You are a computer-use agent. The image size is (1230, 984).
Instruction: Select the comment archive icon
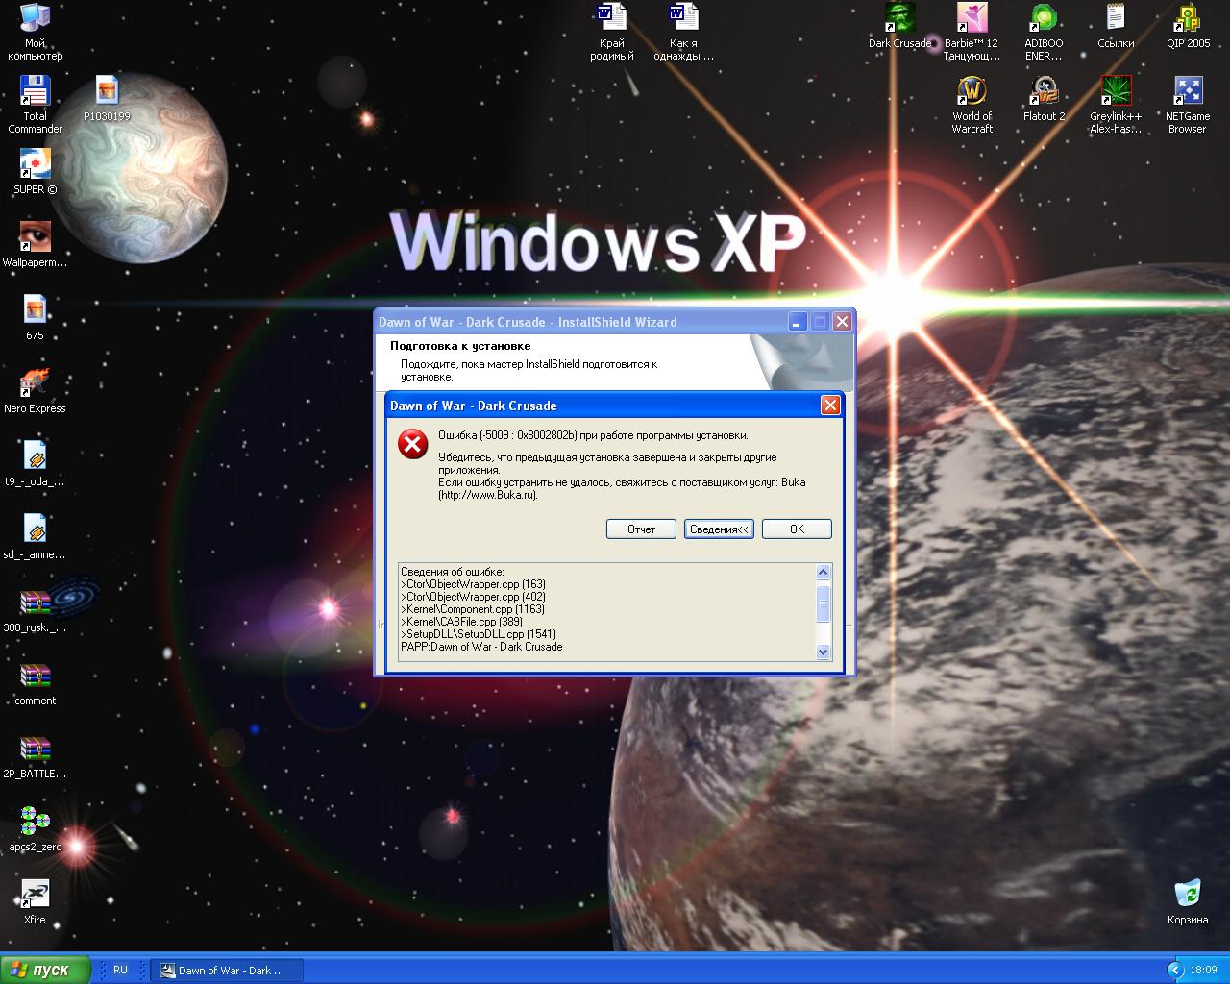(x=35, y=675)
